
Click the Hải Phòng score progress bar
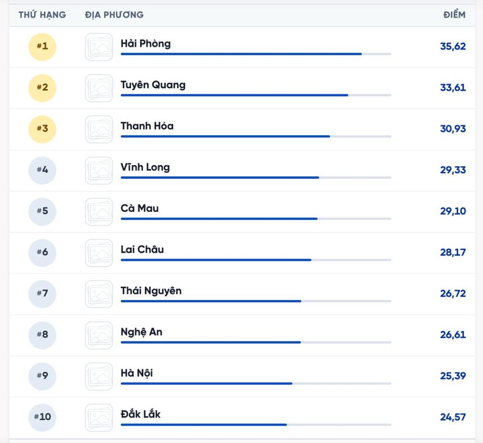tap(256, 54)
